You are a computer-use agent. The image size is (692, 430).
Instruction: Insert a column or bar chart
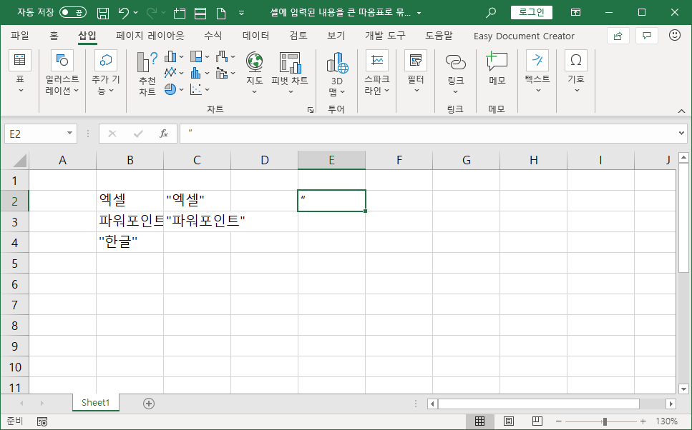(x=174, y=56)
